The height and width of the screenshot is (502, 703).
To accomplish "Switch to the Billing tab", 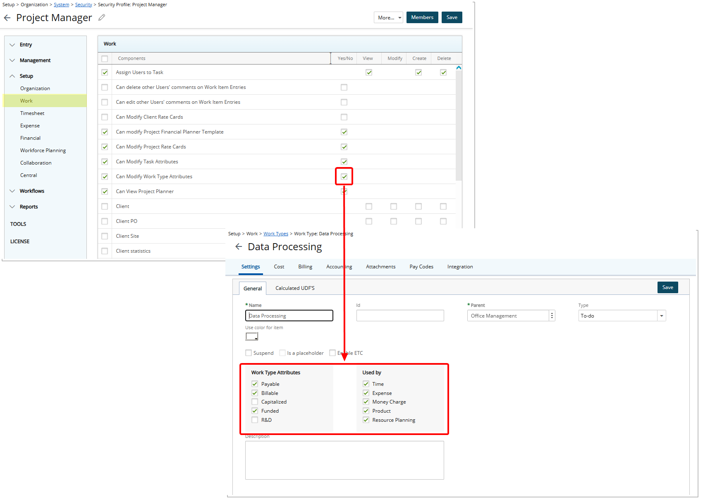I will tap(305, 266).
